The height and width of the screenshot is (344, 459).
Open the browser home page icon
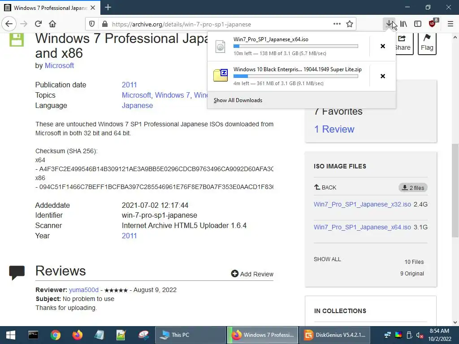coord(52,24)
